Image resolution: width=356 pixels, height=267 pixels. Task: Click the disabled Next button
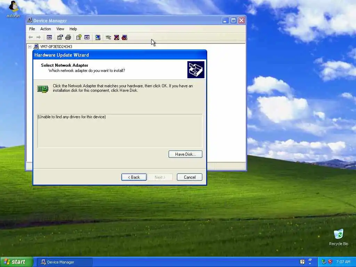[x=160, y=177]
